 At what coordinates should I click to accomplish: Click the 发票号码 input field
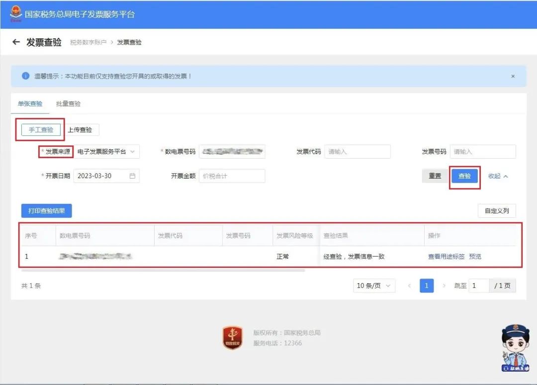coord(483,151)
